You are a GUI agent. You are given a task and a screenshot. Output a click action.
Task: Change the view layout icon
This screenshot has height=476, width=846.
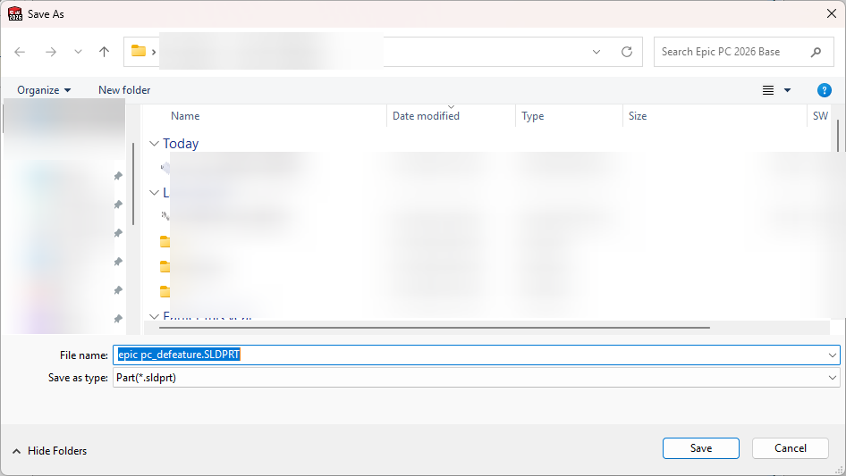tap(768, 90)
